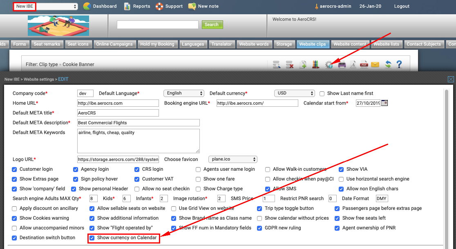
Task: Toggle the GDPR new ruling checkbox
Action: (259, 228)
